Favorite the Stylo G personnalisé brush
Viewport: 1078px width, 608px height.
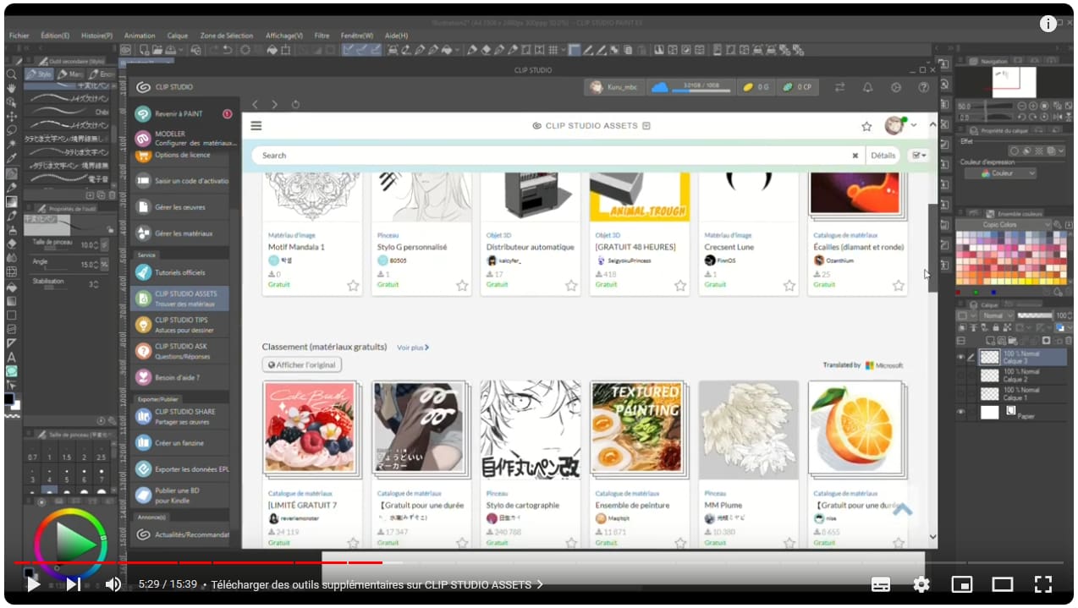(462, 286)
